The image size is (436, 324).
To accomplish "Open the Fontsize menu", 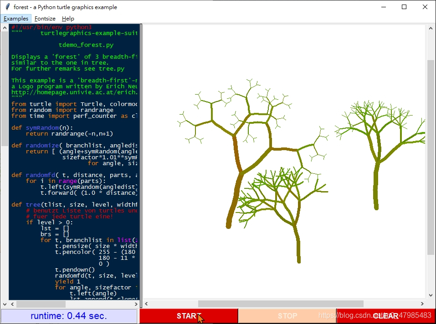I will (45, 18).
